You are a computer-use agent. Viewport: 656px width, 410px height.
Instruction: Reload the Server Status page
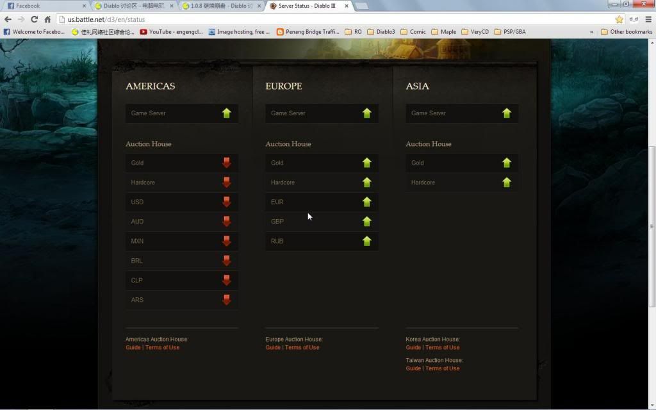[x=35, y=19]
